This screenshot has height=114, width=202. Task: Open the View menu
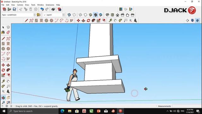(13, 5)
